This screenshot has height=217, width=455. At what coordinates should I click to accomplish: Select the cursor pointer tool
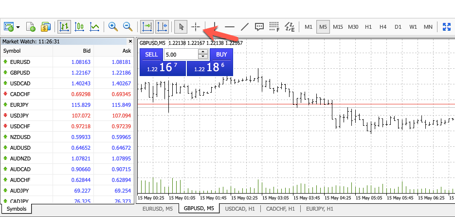(181, 27)
